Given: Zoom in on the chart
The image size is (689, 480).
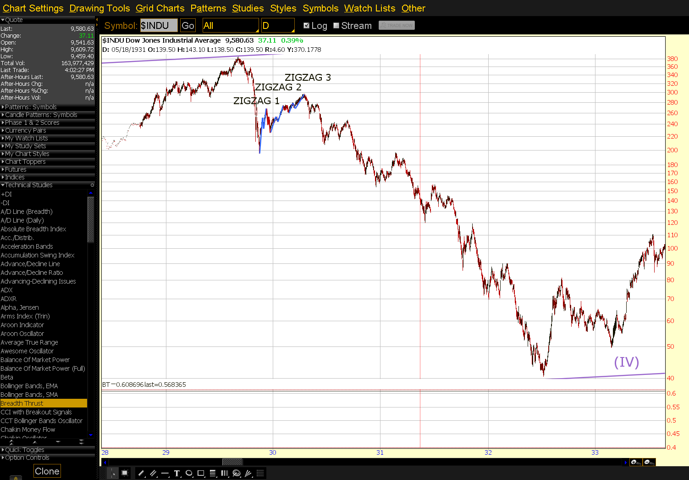Looking at the screenshot, I should click(x=635, y=462).
